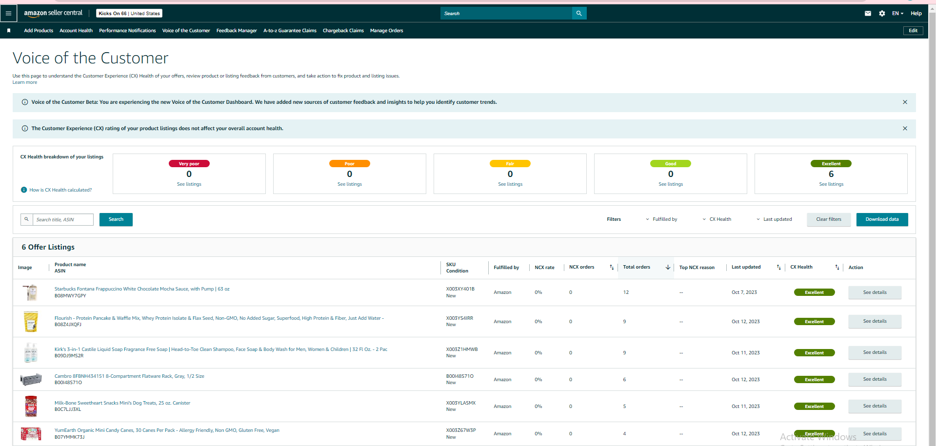Sort the table by CX Health
This screenshot has width=936, height=446.
pos(837,267)
